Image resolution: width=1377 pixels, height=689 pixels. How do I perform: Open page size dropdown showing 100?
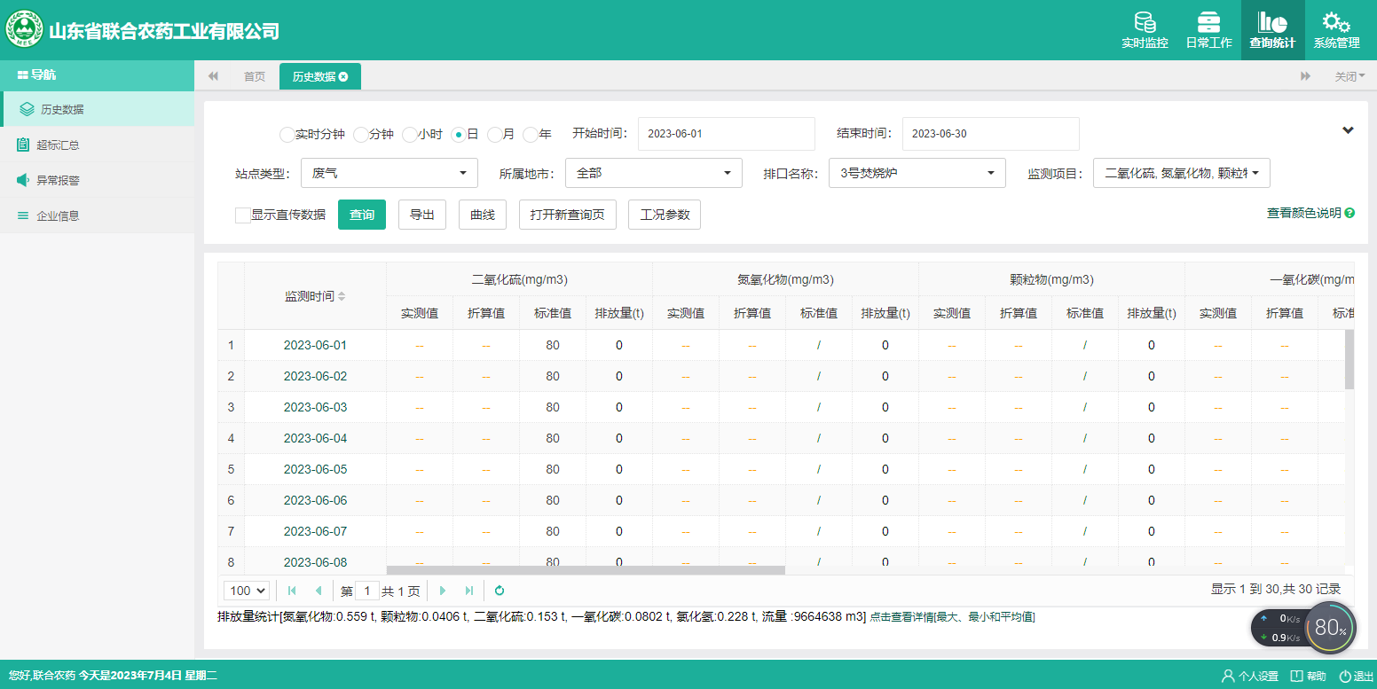[248, 591]
